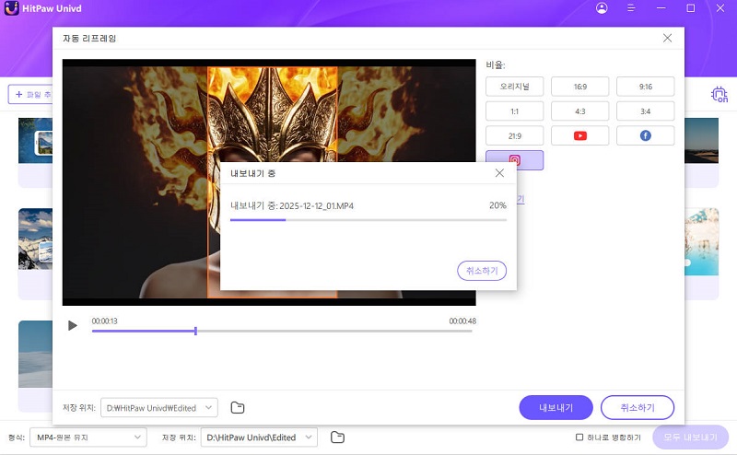Click the purple 내보내기 export button

point(556,407)
